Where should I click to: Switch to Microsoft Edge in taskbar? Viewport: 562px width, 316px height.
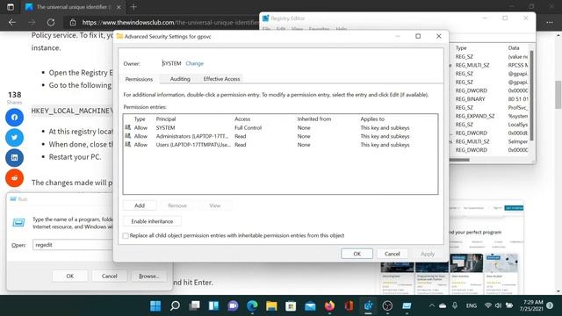point(252,305)
